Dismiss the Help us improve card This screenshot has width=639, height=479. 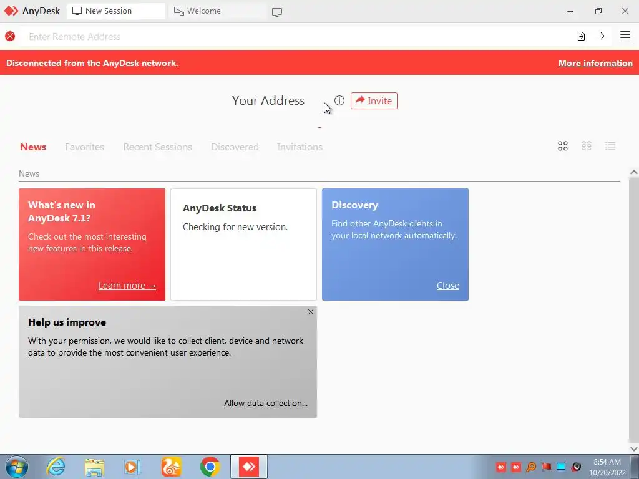pyautogui.click(x=311, y=312)
